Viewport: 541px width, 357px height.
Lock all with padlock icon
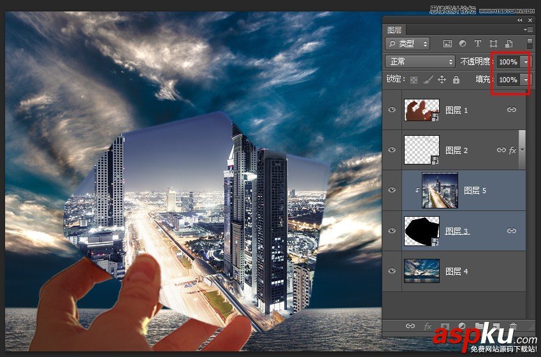456,80
